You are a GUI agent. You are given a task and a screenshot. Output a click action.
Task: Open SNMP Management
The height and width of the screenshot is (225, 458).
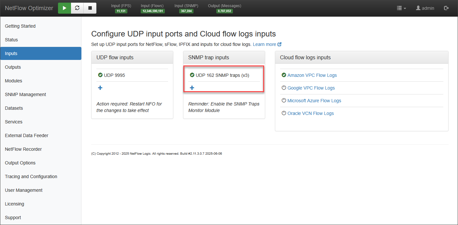coord(41,94)
